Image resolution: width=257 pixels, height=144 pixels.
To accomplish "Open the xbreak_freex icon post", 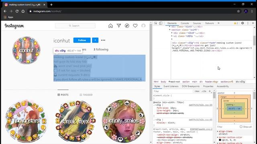I will tap(75, 121).
